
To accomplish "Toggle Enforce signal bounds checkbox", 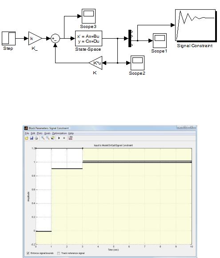I will coord(28,253).
